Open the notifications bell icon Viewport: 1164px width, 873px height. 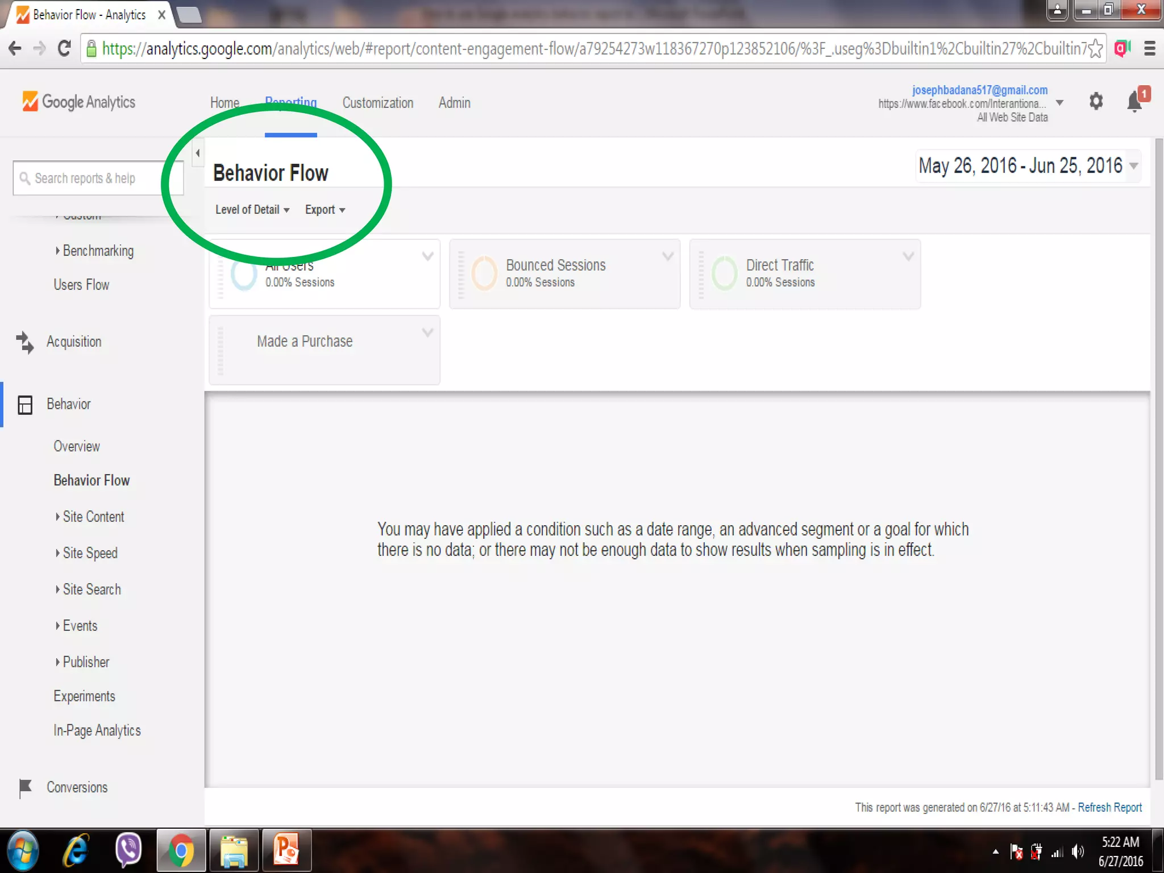point(1134,102)
